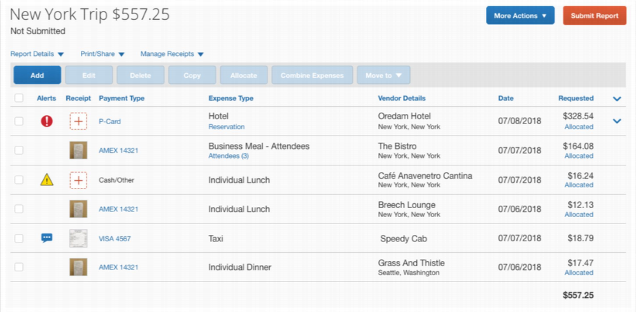Screen dimensions: 636x312
Task: Add a receipt to the Oredam Hotel expense
Action: [78, 122]
